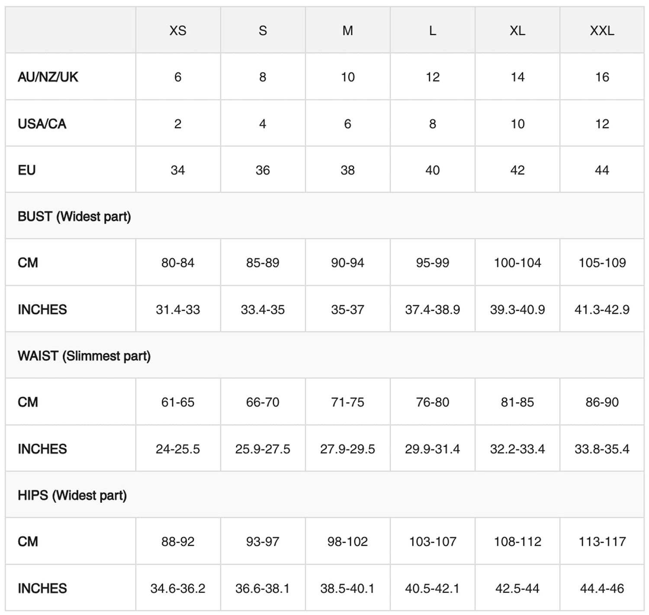Image resolution: width=649 pixels, height=615 pixels.
Task: Click the M size column header
Action: point(347,31)
